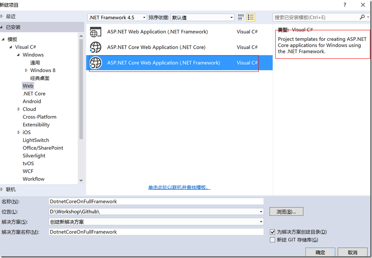Click the template tree scroll-down arrow
372x258 pixels.
pos(81,181)
